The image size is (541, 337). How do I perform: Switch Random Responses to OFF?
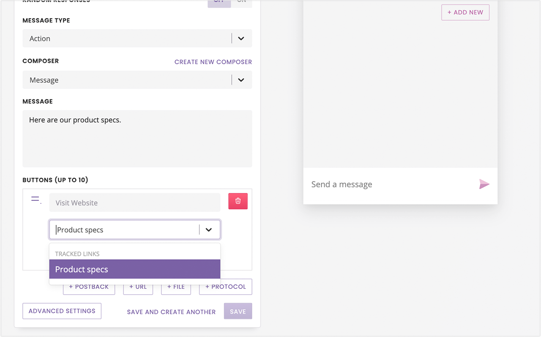click(x=219, y=1)
